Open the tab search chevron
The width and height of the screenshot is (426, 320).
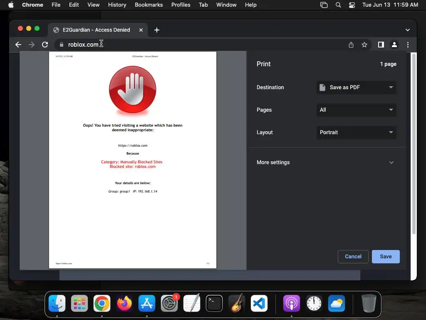[408, 30]
